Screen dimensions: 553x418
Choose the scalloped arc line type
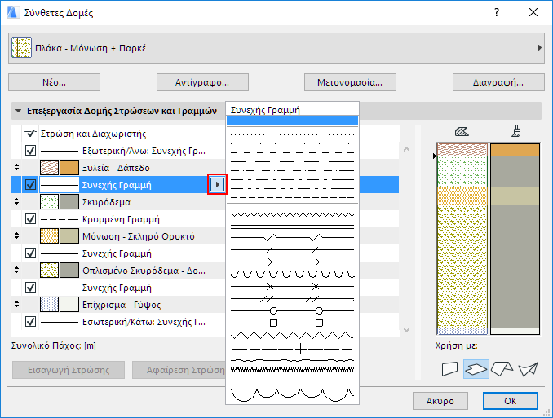click(292, 394)
